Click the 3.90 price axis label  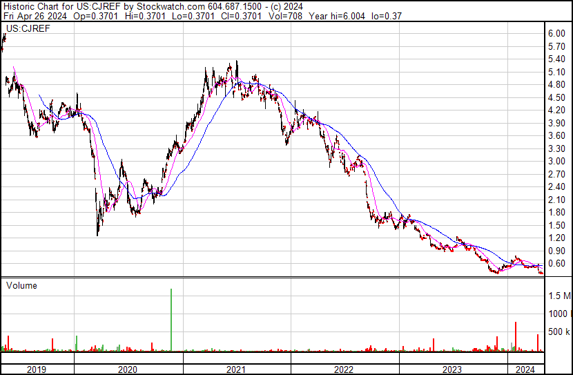(x=556, y=123)
